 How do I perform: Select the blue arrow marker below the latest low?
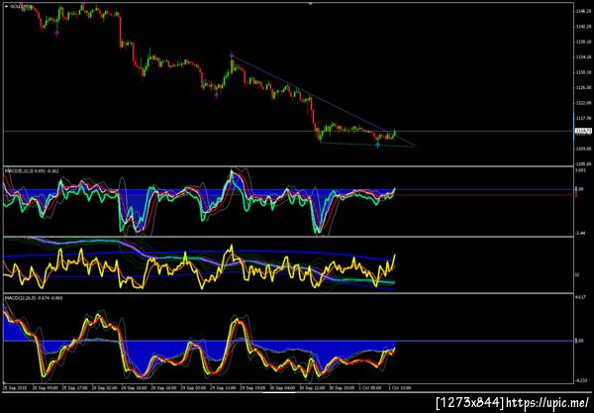pyautogui.click(x=378, y=145)
